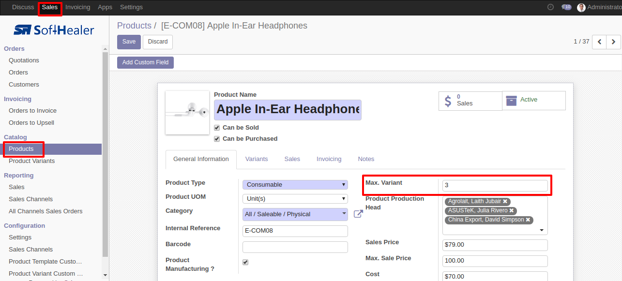622x281 pixels.
Task: Click Max. Variant input field
Action: (495, 186)
